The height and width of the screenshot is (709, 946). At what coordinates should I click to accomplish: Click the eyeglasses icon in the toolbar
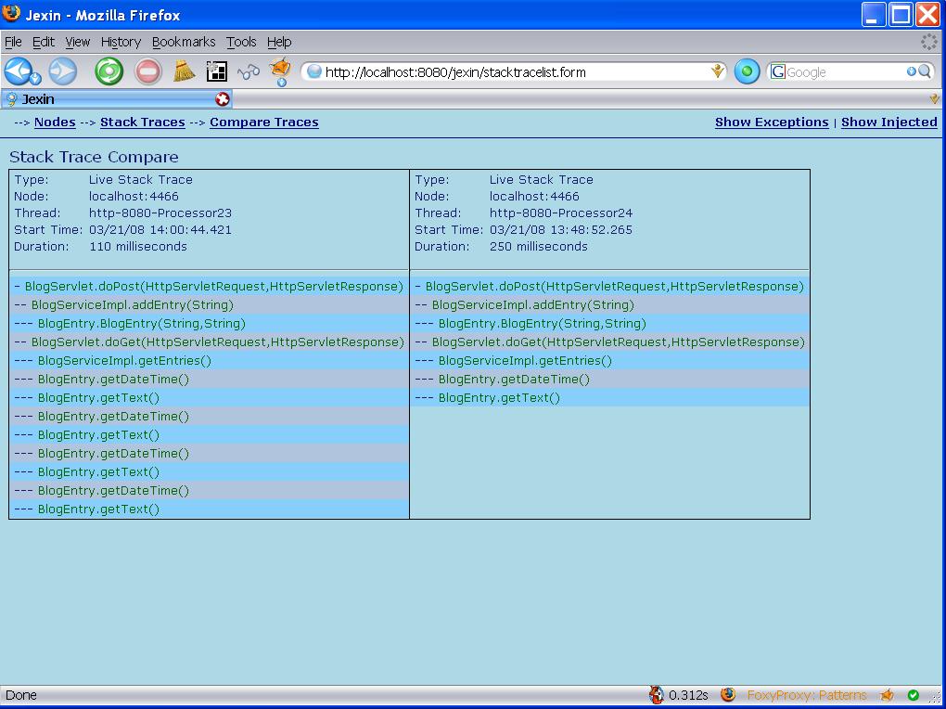[x=248, y=72]
